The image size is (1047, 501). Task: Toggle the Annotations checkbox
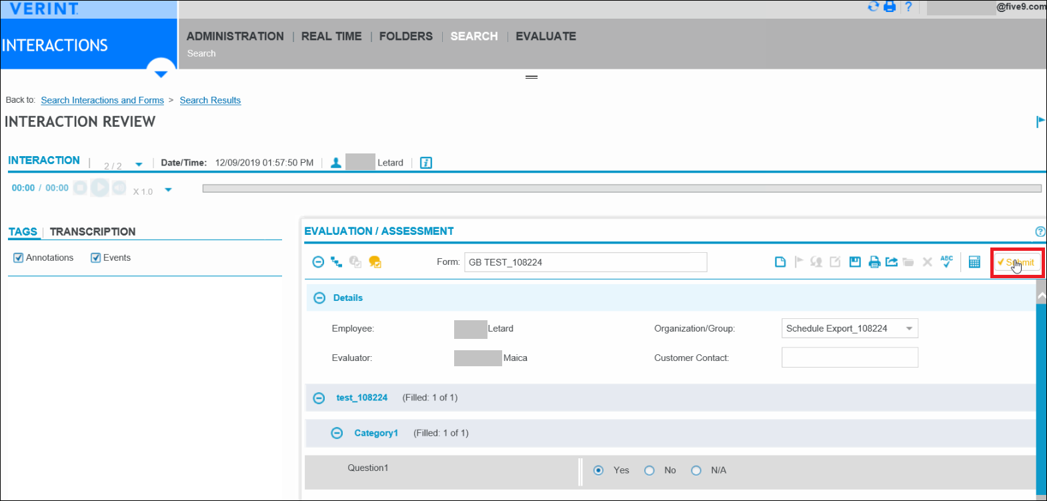[x=19, y=258]
